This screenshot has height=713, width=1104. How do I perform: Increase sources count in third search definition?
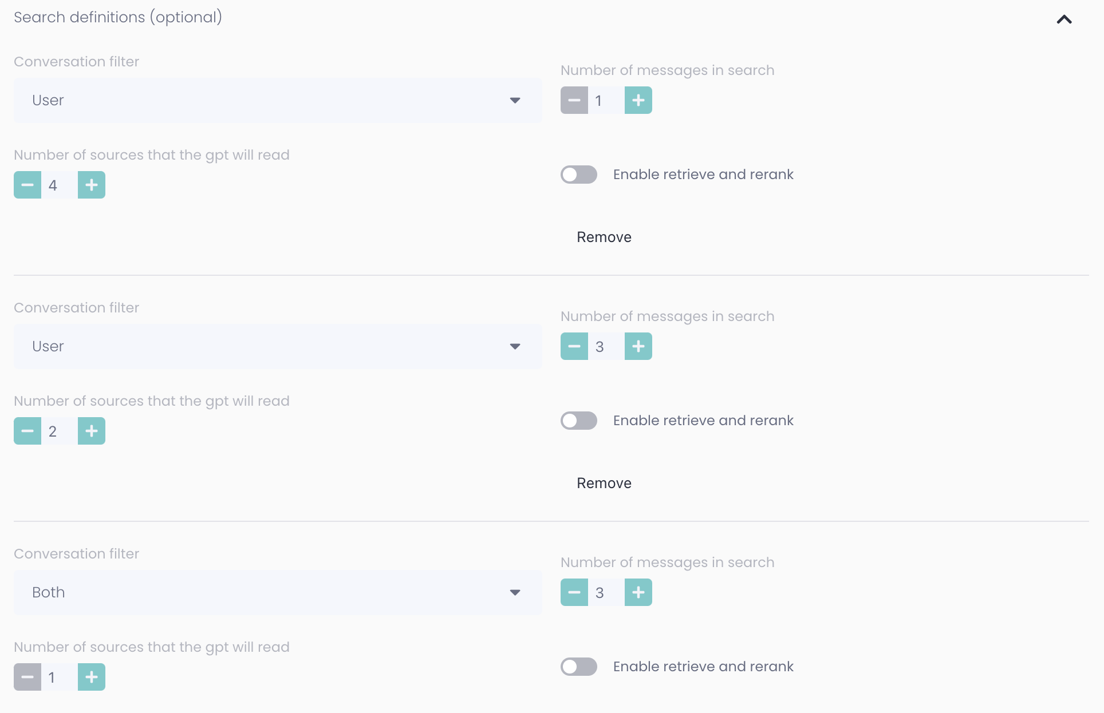pos(92,678)
